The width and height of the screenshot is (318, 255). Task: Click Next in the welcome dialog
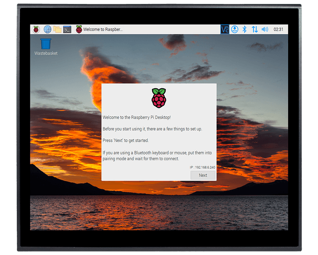click(x=203, y=175)
